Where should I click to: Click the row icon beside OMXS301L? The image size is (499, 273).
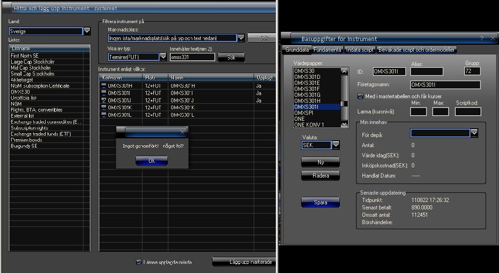tap(104, 114)
